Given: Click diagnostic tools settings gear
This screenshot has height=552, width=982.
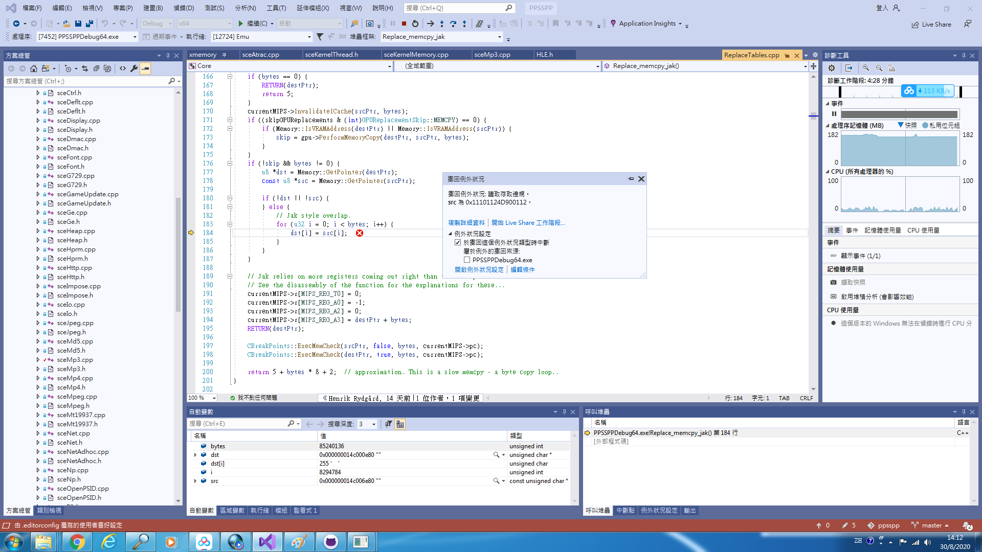Looking at the screenshot, I should [x=832, y=68].
